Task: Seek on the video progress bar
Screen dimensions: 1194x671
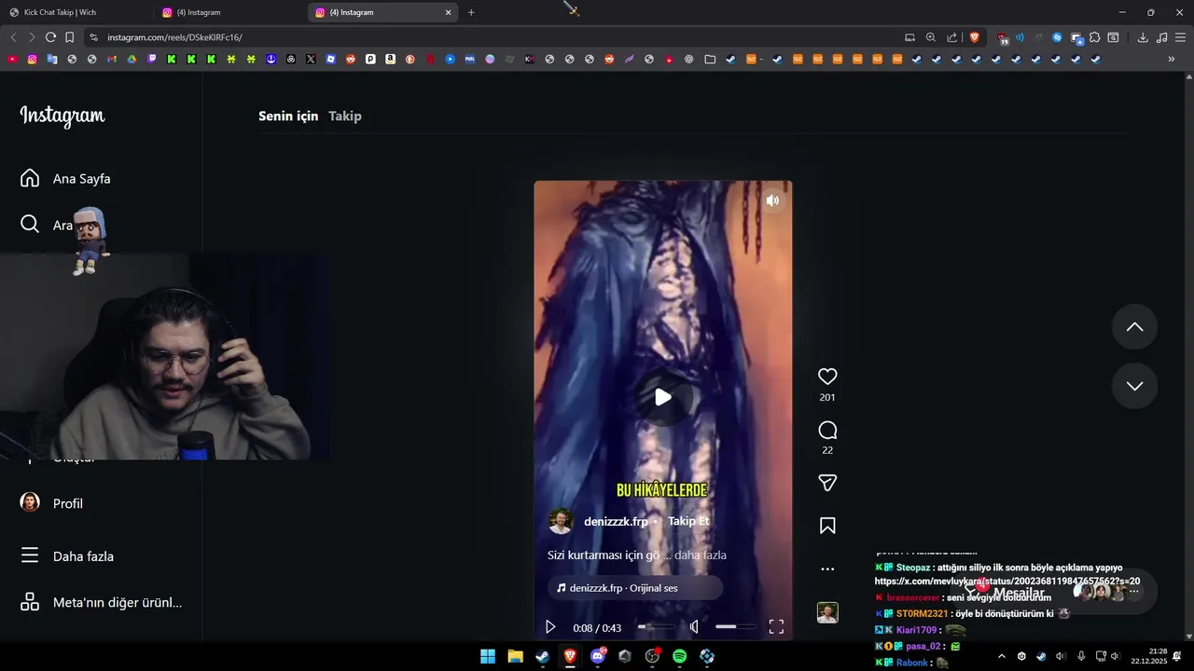Action: click(x=657, y=627)
